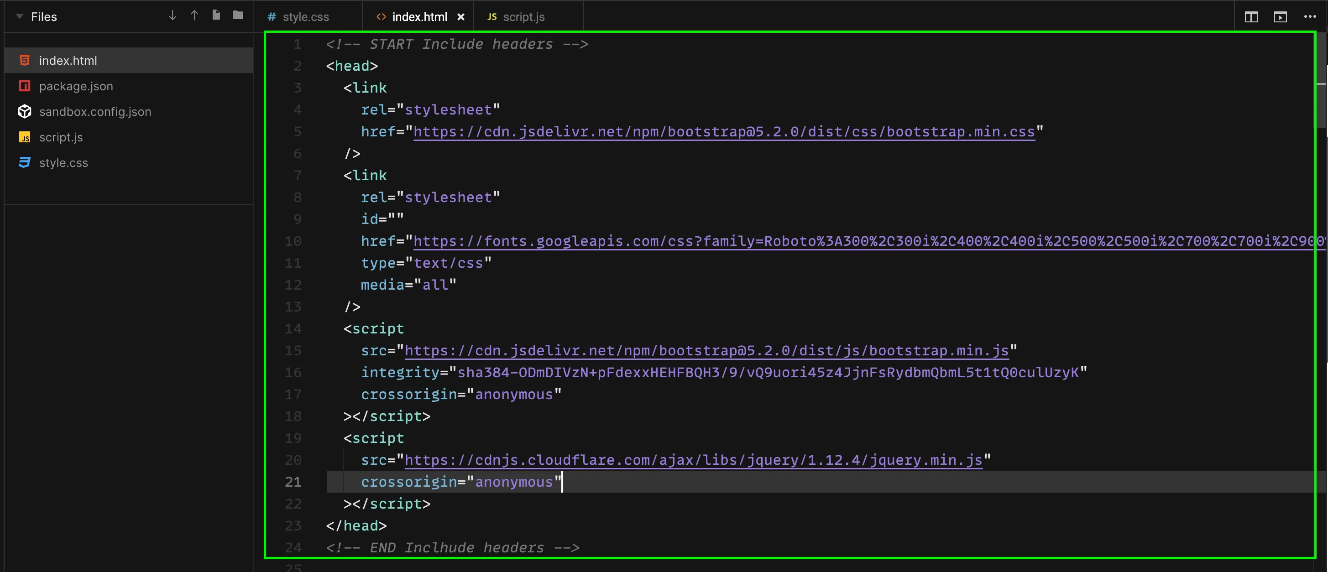This screenshot has height=572, width=1328.
Task: Create a new folder with the folder icon
Action: (x=238, y=16)
